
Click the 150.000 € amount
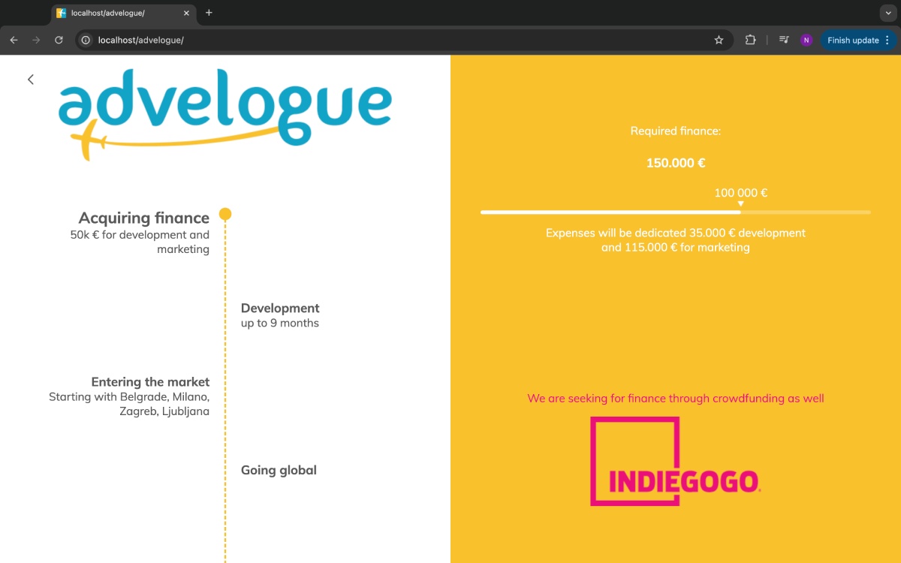tap(676, 163)
